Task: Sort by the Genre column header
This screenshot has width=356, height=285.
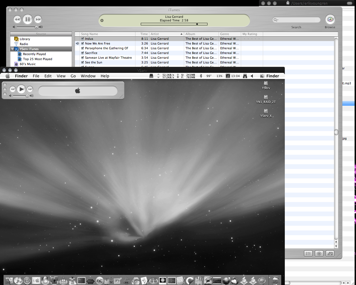Action: (x=230, y=34)
